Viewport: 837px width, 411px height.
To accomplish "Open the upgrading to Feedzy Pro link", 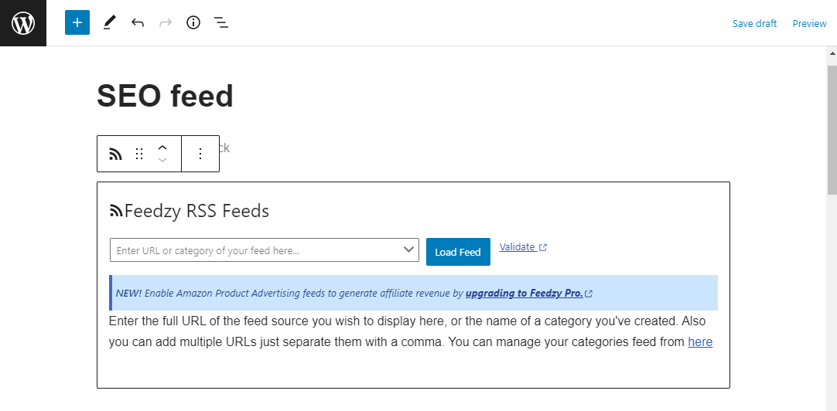I will [x=524, y=294].
